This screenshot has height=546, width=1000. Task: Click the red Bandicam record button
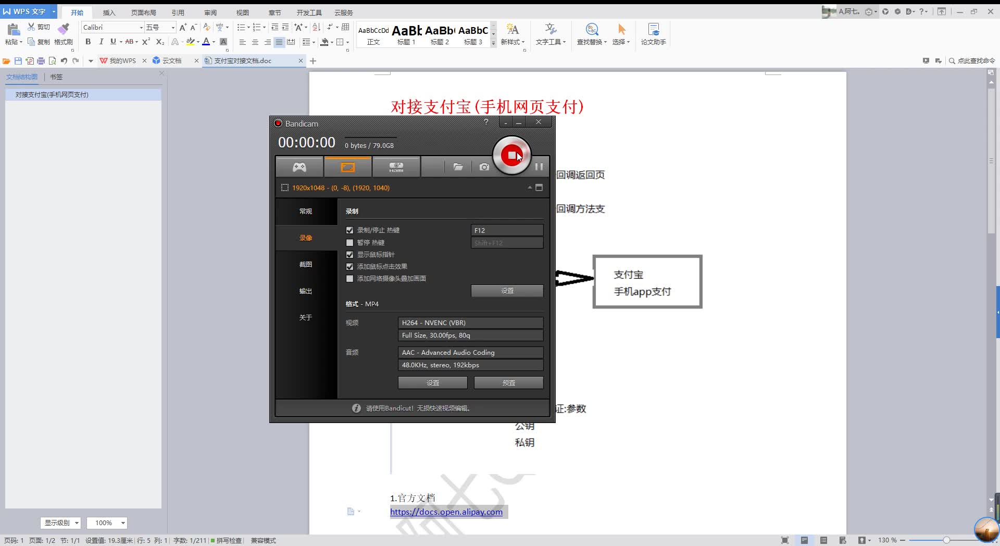point(511,155)
